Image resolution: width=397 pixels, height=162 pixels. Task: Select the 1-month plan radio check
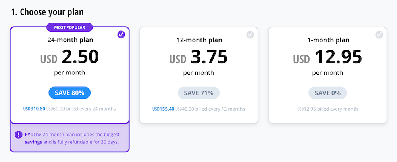(x=379, y=34)
